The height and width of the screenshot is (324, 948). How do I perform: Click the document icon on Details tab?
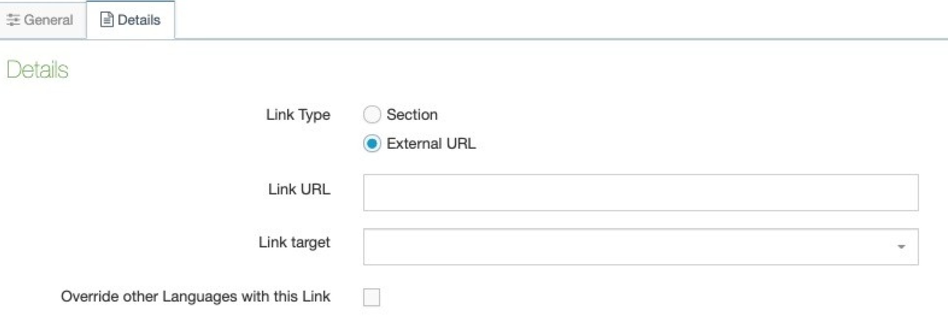106,20
